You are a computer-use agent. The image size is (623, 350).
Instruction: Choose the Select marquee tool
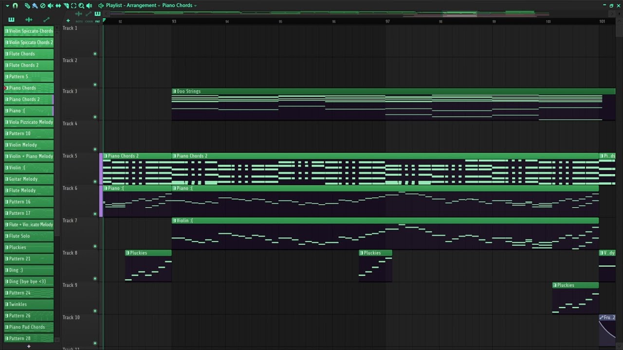tap(73, 5)
